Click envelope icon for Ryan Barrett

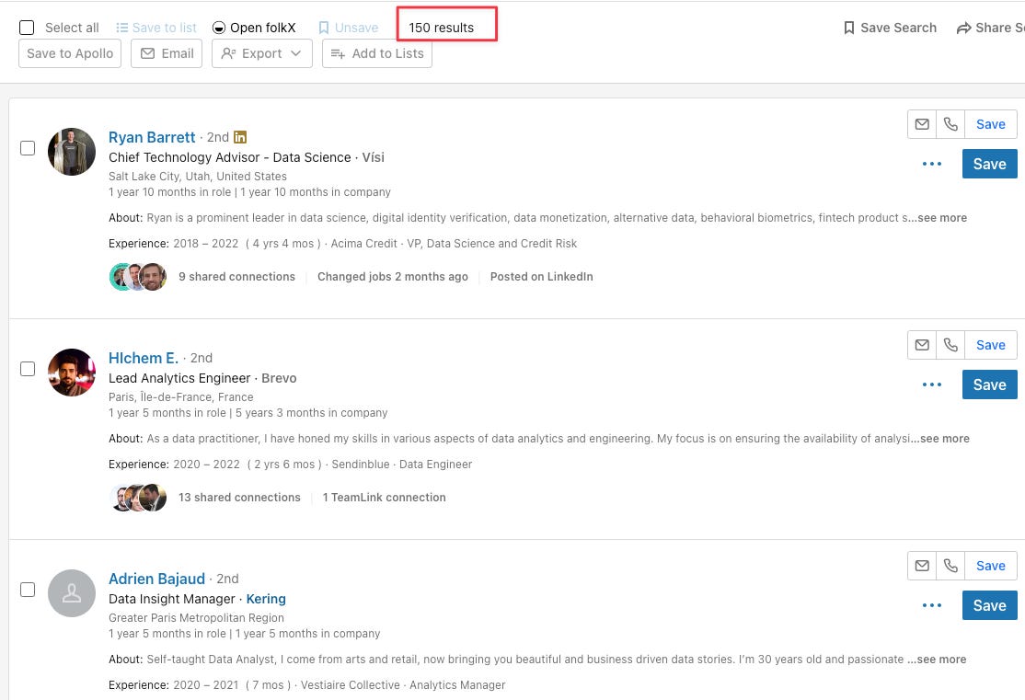tap(922, 124)
